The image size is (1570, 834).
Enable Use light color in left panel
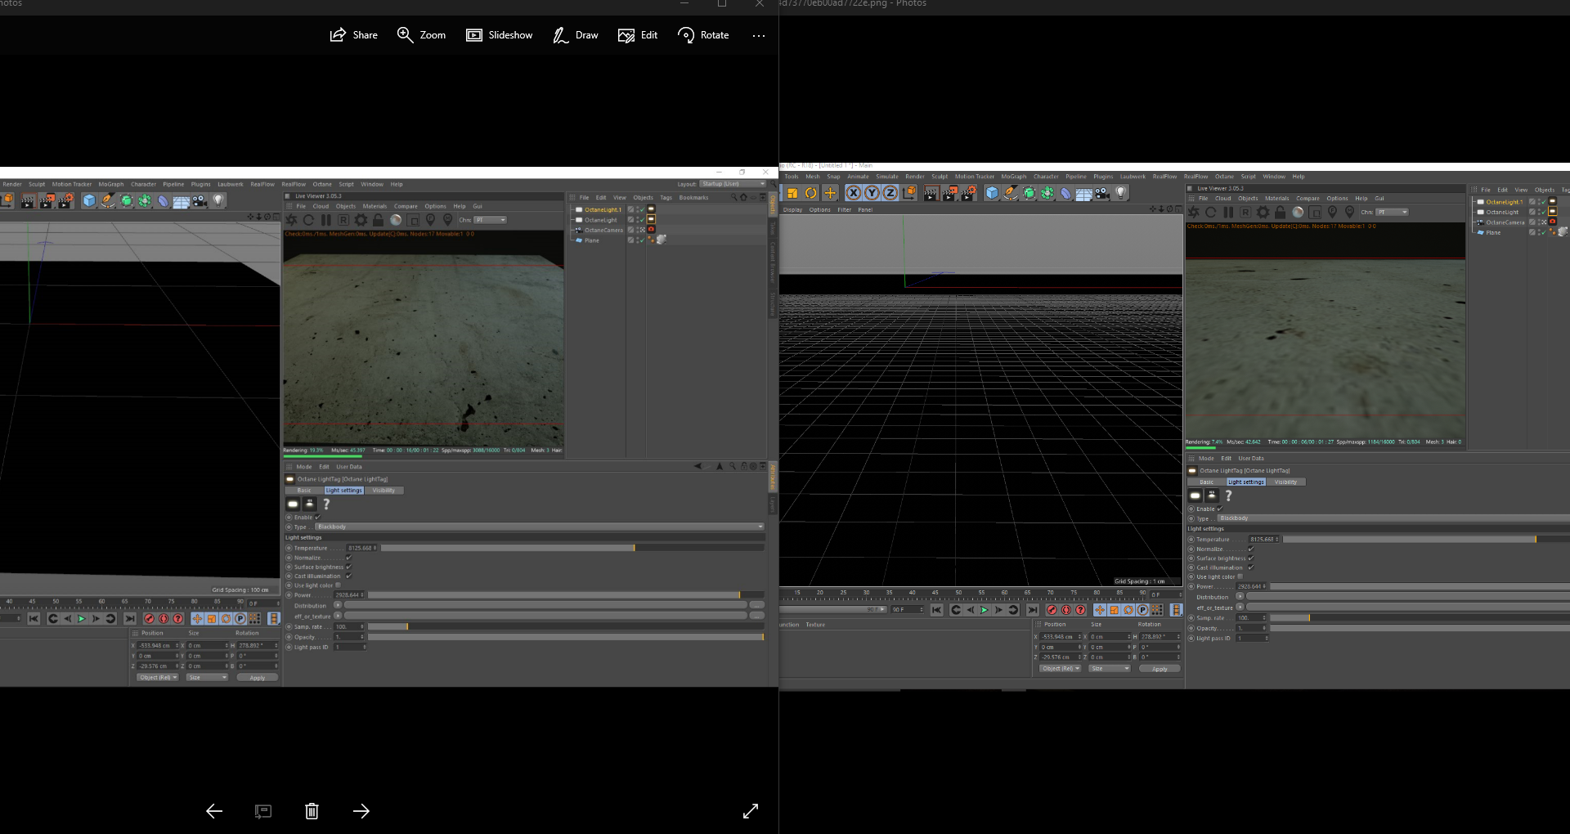click(338, 585)
